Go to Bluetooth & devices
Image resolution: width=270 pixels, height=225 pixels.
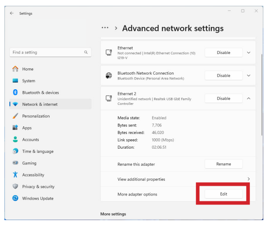coord(50,92)
